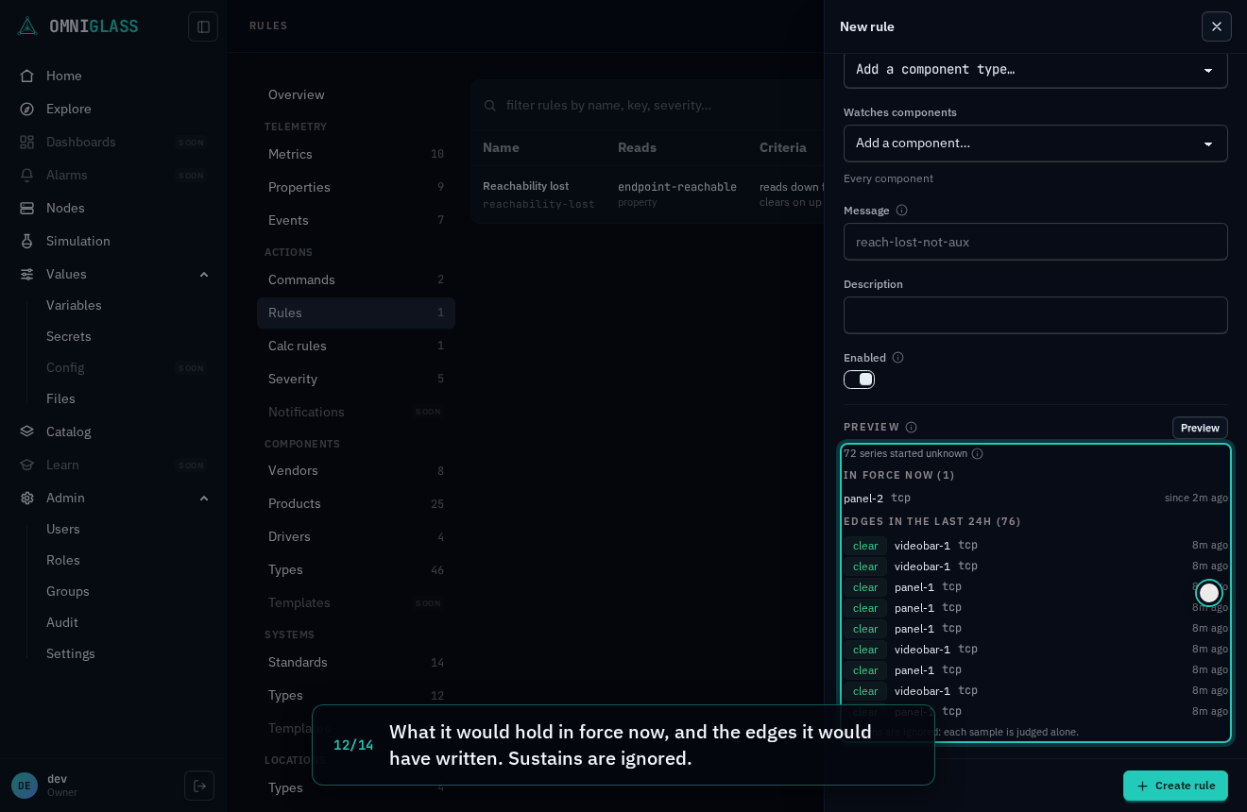Toggle the Enabled switch off

[x=859, y=380]
